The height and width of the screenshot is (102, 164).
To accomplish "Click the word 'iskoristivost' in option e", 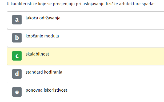I will click(x=55, y=90).
